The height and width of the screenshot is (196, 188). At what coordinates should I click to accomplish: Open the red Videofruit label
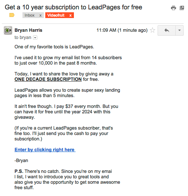pos(56,15)
